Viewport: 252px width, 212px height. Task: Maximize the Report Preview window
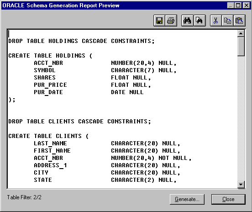pos(238,5)
